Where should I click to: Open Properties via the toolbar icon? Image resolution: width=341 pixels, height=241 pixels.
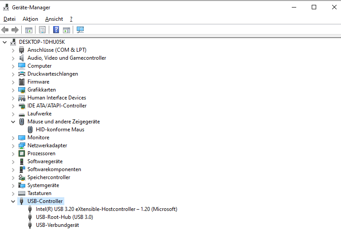point(42,30)
